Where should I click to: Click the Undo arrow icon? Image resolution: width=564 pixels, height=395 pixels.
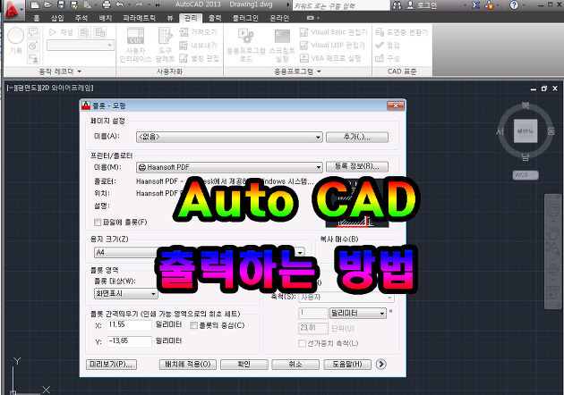(121, 5)
